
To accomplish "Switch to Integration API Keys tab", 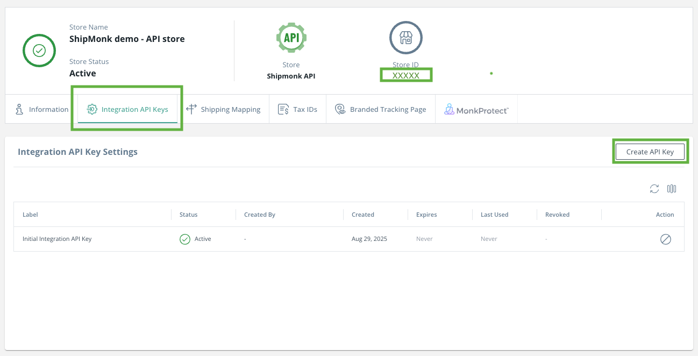I will pos(127,109).
